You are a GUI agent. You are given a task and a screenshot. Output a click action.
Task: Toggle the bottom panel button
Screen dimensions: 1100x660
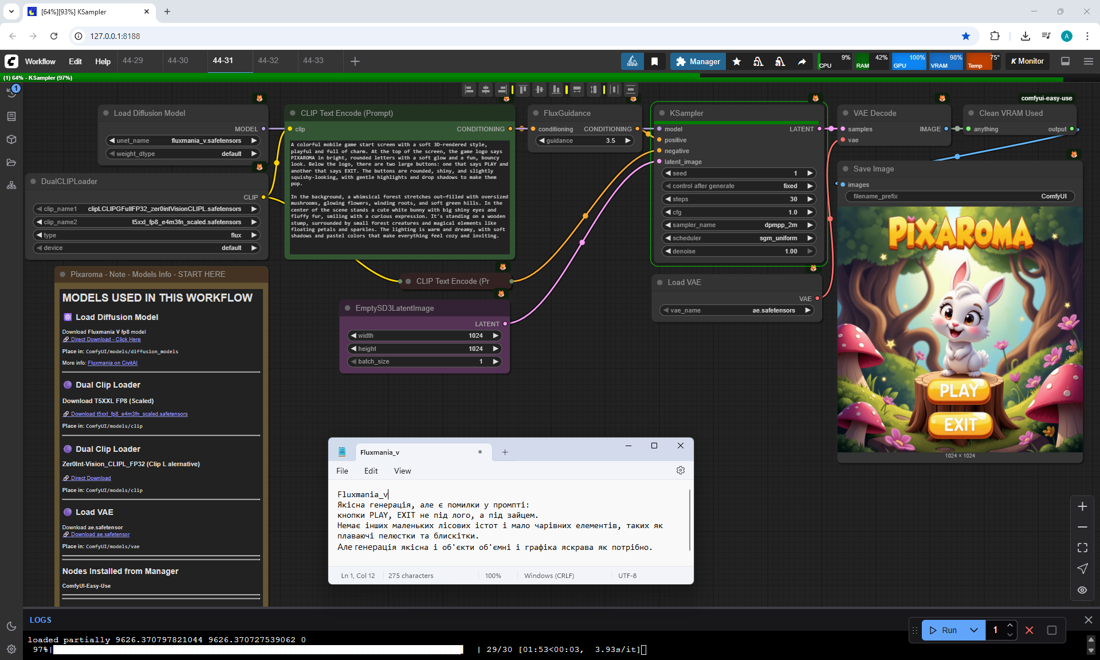pos(1066,61)
